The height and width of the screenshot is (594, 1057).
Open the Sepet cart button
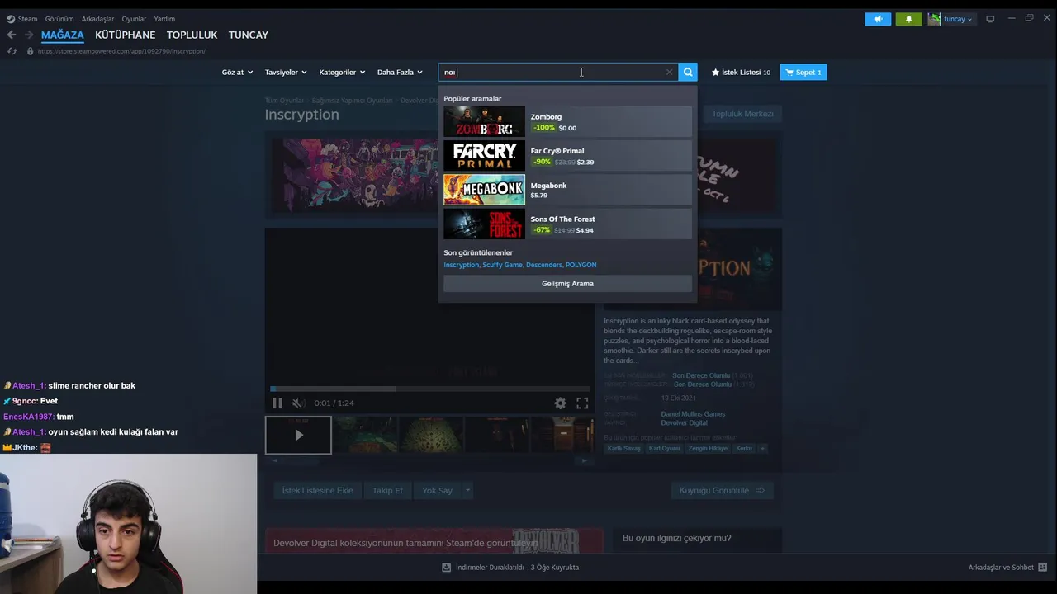803,72
